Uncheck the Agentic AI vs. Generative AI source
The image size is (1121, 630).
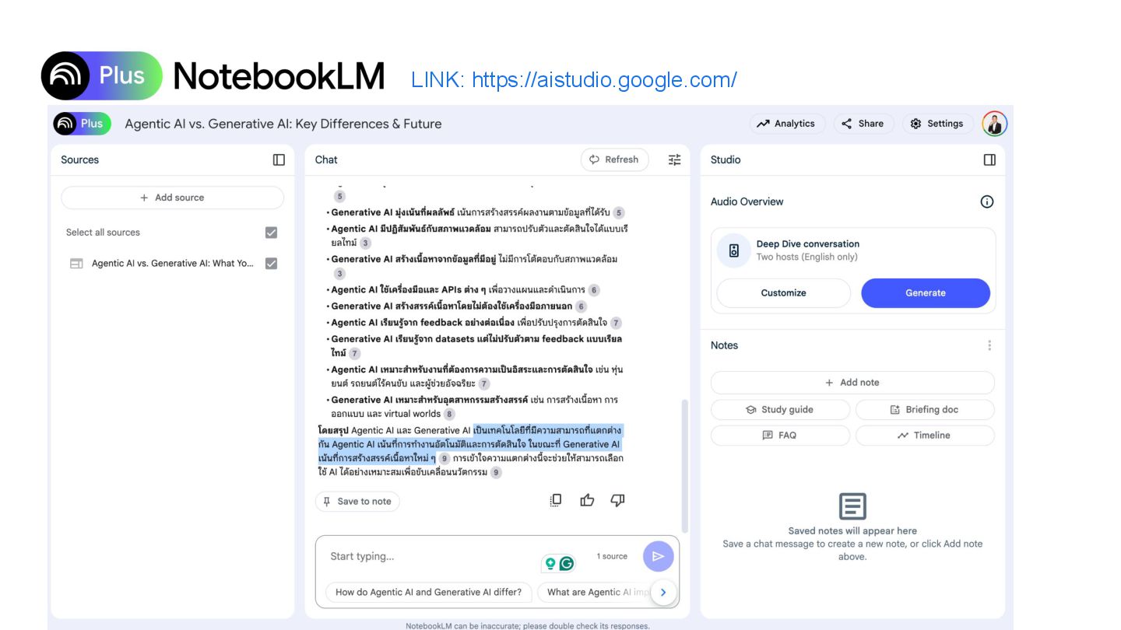coord(271,264)
